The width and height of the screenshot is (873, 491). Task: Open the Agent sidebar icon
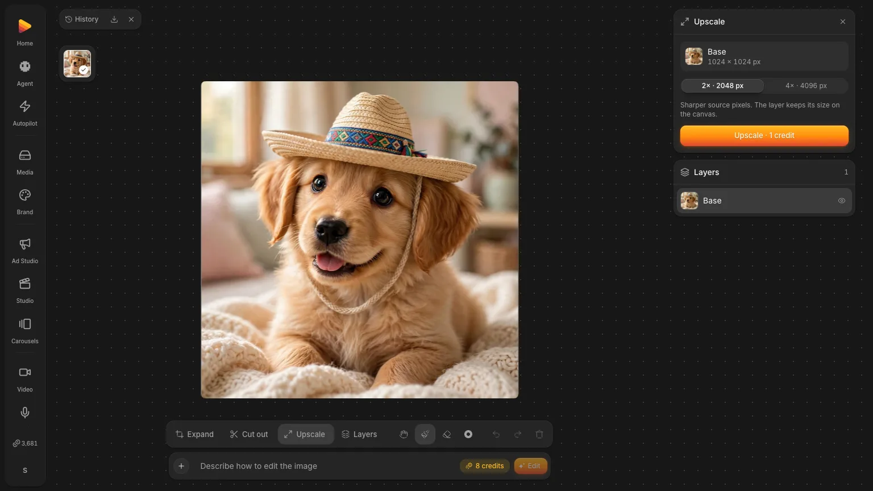coord(25,73)
